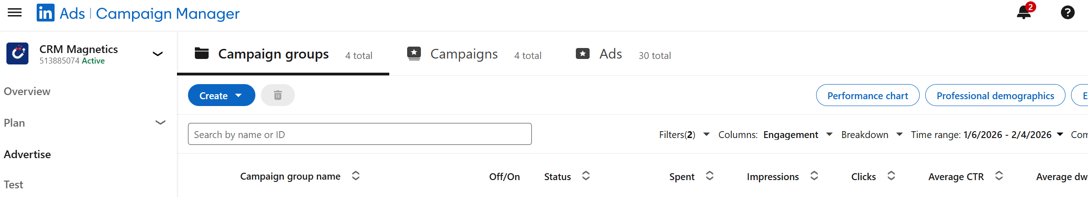The width and height of the screenshot is (1088, 197).
Task: Sort the Clicks column
Action: (x=891, y=176)
